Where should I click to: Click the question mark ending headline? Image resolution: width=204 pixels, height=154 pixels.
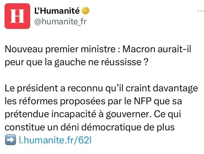click(x=146, y=62)
